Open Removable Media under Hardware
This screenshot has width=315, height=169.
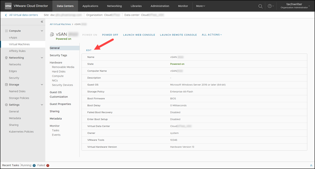63,67
